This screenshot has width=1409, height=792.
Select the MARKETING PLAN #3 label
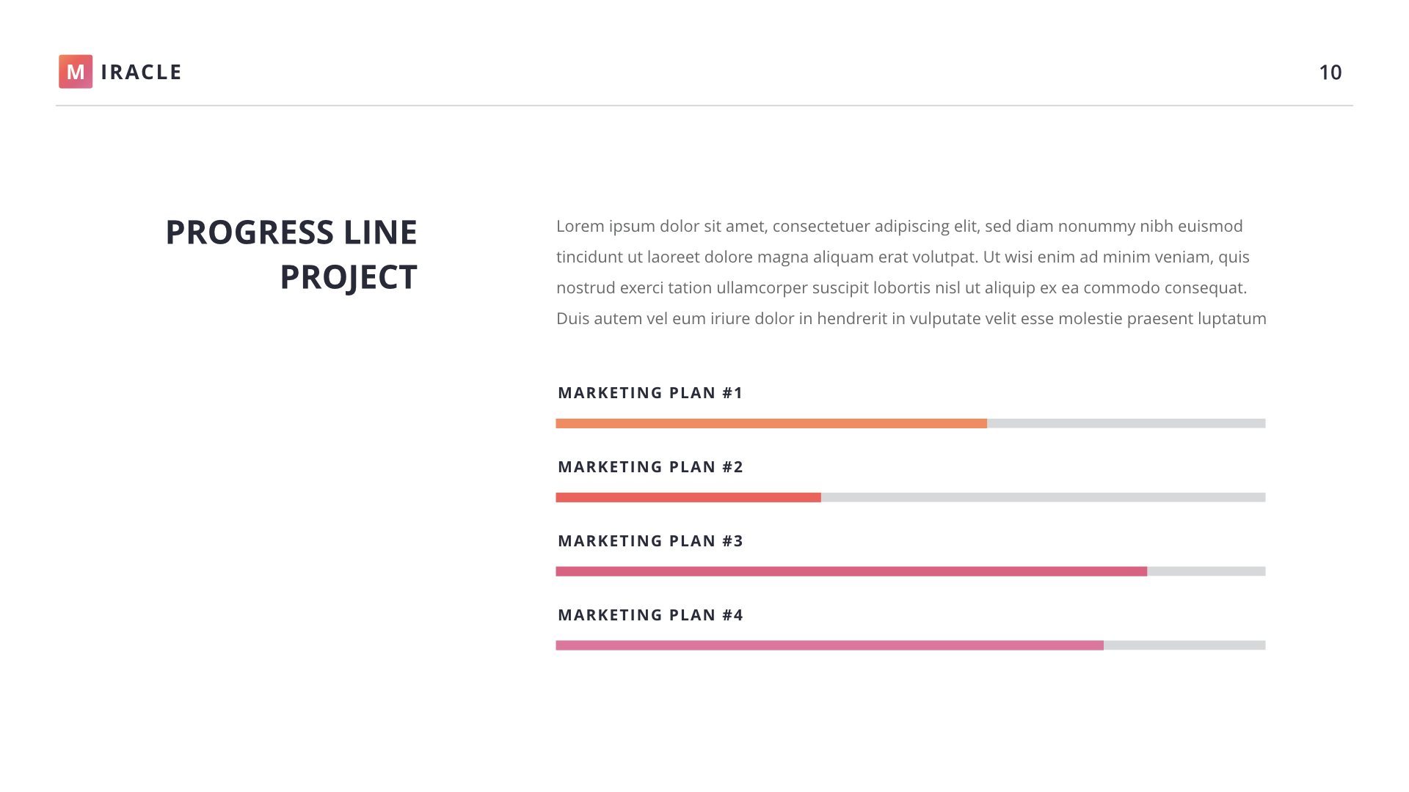(650, 541)
